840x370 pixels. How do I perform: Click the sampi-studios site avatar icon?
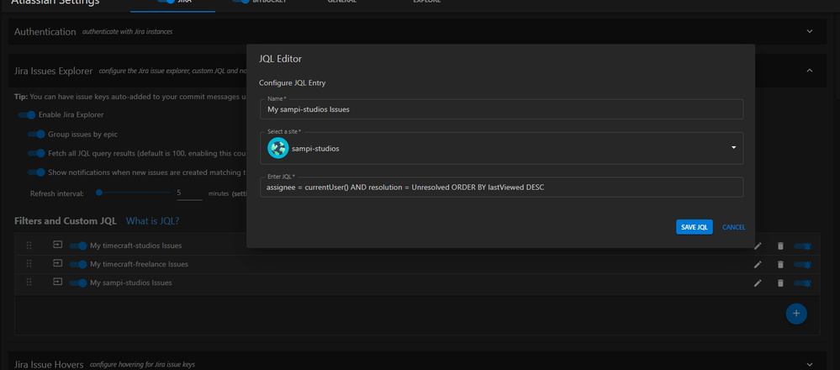(x=278, y=148)
